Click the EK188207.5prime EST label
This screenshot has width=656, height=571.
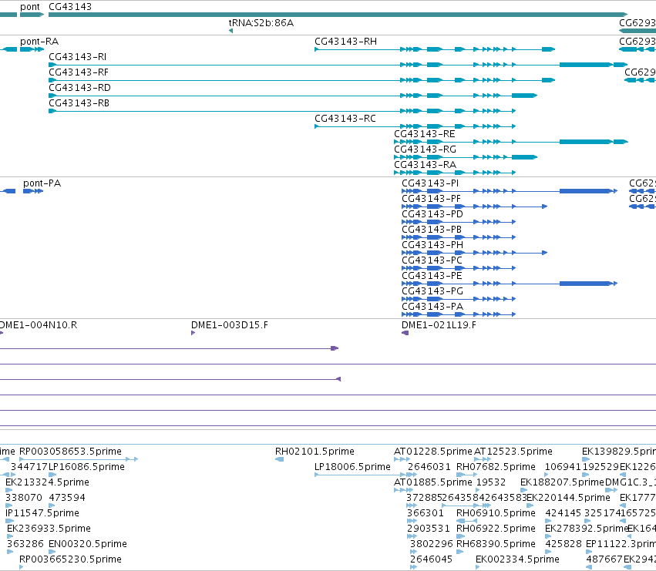(562, 482)
